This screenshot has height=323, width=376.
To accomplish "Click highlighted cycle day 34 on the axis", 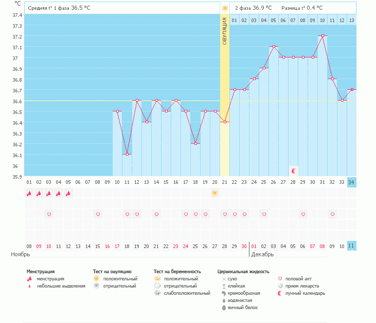I will (x=351, y=182).
